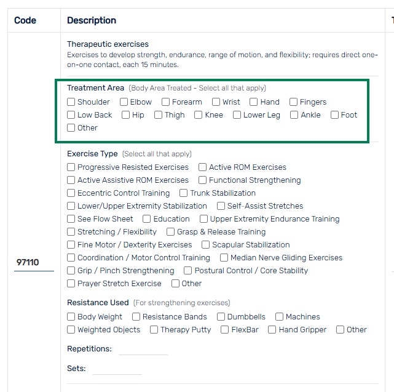Click the Repetitions input field
The image size is (394, 392).
143,349
